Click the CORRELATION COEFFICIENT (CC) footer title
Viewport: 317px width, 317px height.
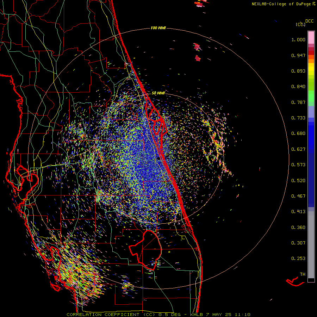pos(111,315)
